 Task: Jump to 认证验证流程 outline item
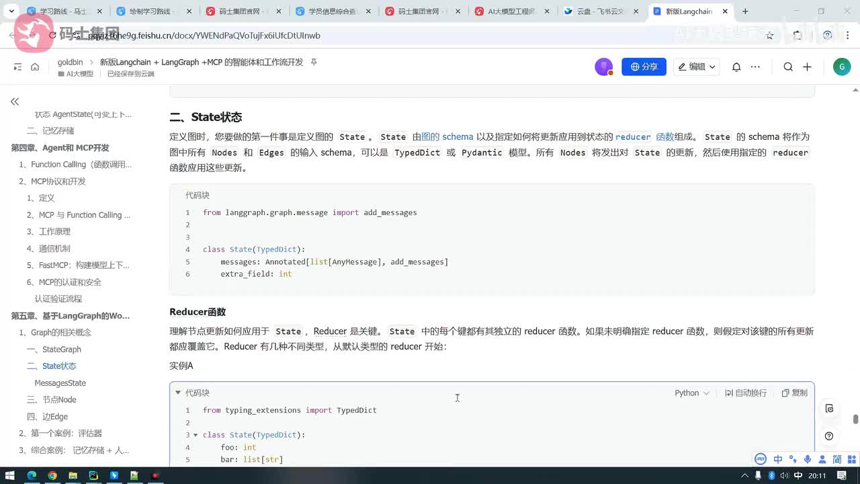(x=58, y=299)
